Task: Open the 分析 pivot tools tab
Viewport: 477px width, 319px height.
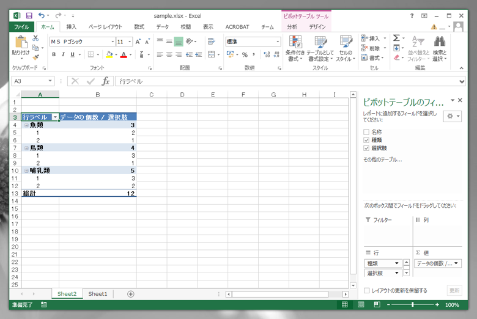Action: (x=292, y=27)
